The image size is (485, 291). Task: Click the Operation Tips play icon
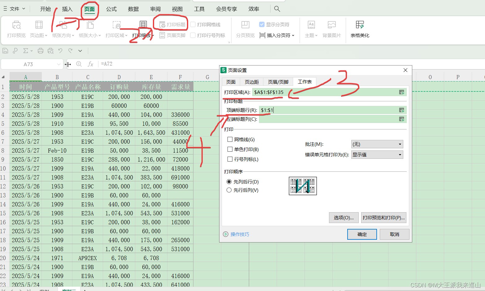tap(226, 234)
